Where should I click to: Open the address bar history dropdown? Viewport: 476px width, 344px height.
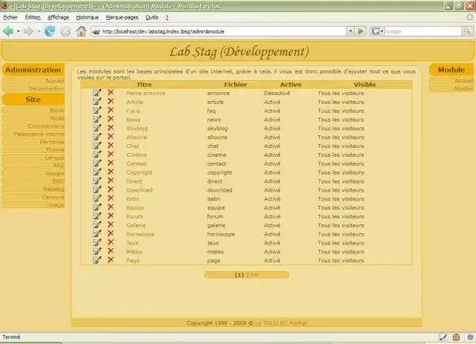tap(350, 31)
